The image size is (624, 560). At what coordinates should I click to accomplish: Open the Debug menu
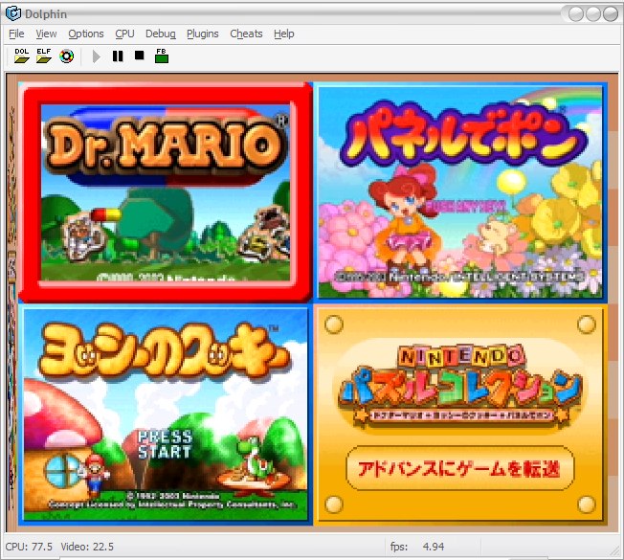click(161, 34)
